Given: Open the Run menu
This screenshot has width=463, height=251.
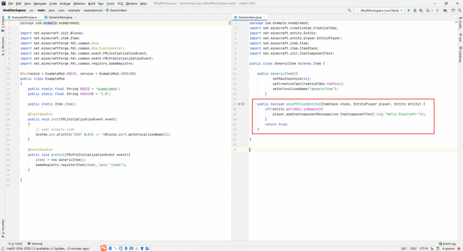Looking at the screenshot, I should click(100, 4).
